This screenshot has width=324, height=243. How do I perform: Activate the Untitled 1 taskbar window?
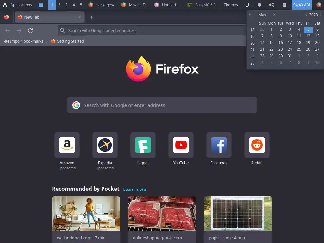pyautogui.click(x=170, y=5)
